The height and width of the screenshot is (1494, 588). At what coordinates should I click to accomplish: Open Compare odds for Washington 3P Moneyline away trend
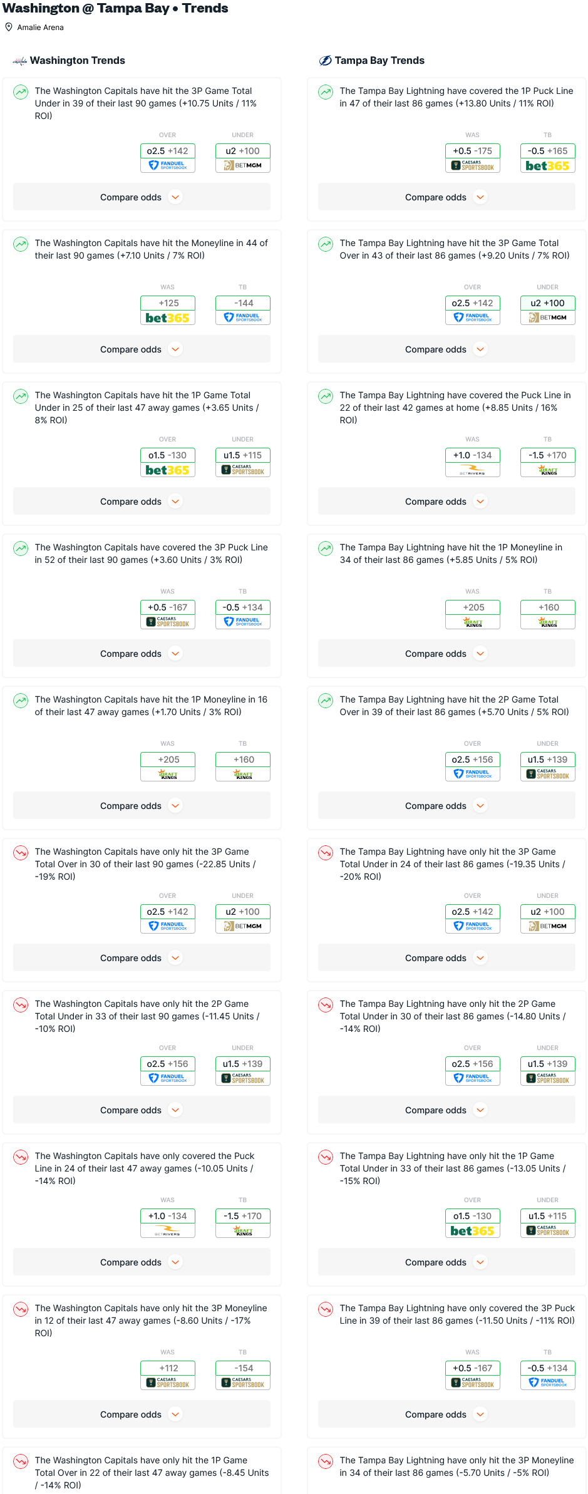[x=142, y=1414]
